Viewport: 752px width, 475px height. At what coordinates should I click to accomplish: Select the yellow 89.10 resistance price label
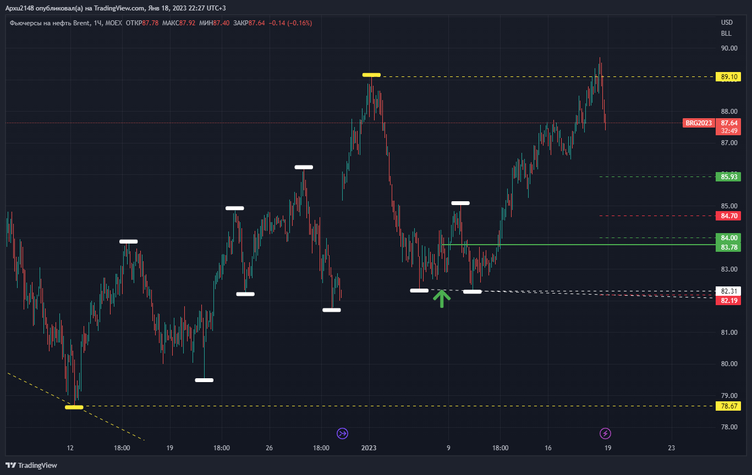tap(729, 76)
